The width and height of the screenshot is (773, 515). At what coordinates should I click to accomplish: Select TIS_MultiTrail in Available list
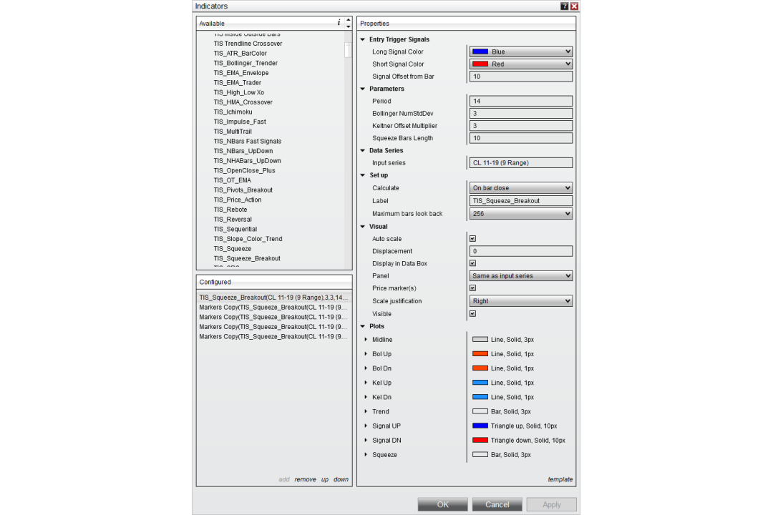[233, 131]
